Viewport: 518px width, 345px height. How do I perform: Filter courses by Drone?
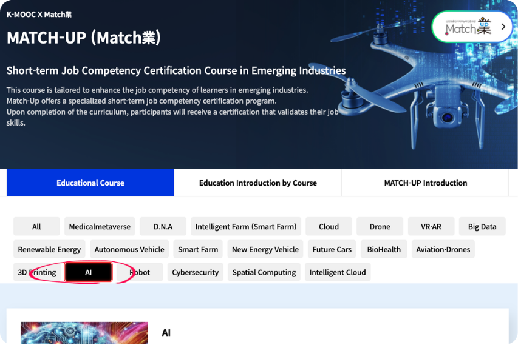pos(380,227)
